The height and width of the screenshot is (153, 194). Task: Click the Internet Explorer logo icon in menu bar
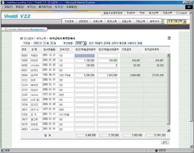pos(189,7)
